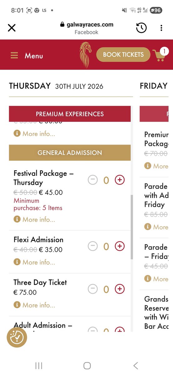
Task: Tap the Galway Races horse logo
Action: point(85,55)
